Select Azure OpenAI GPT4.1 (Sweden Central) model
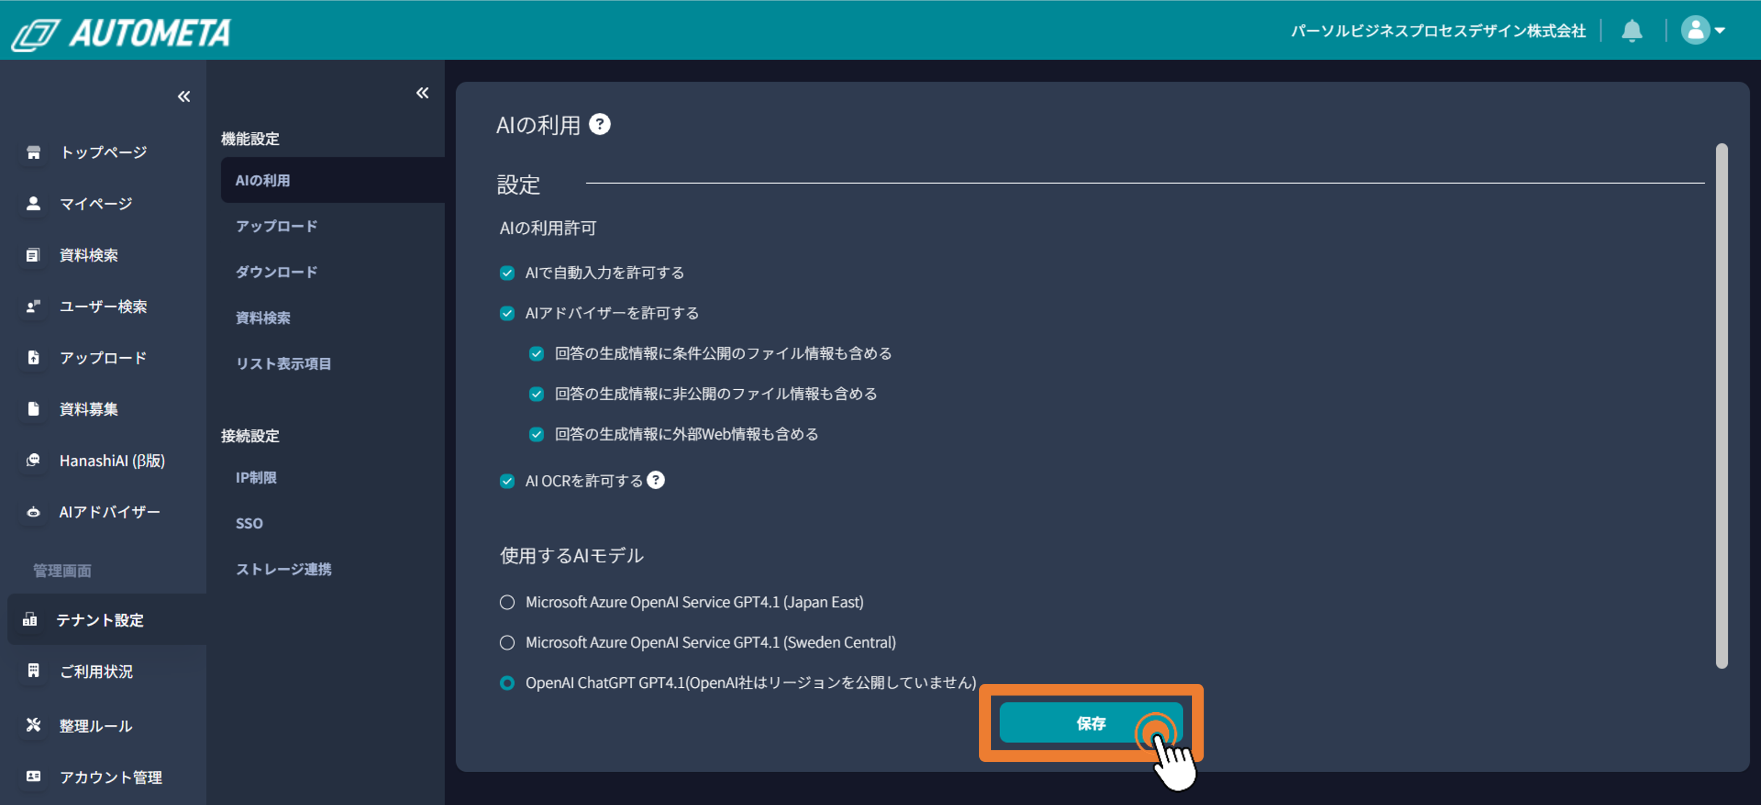The height and width of the screenshot is (805, 1761). coord(507,642)
